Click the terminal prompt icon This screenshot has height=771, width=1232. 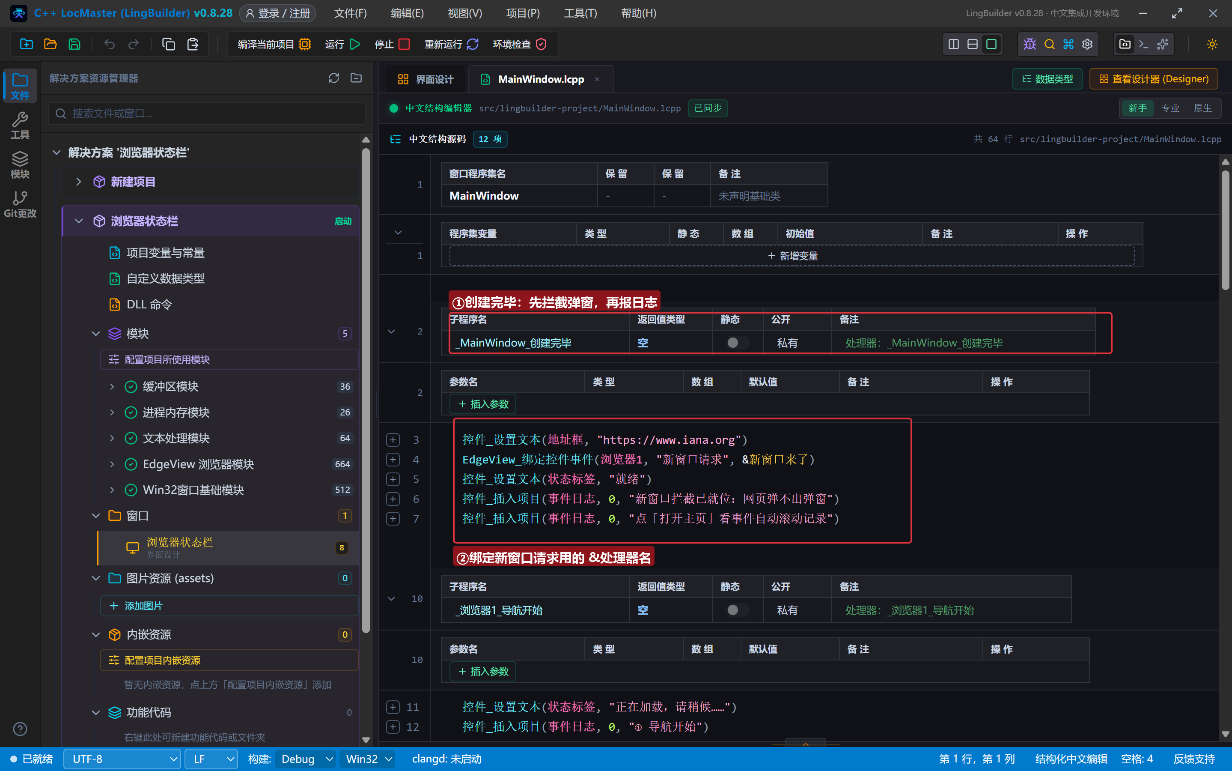1143,45
